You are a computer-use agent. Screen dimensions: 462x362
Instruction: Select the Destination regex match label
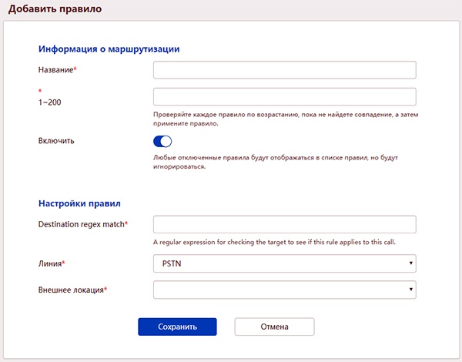(82, 224)
